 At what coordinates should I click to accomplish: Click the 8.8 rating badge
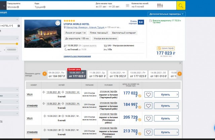141,22
